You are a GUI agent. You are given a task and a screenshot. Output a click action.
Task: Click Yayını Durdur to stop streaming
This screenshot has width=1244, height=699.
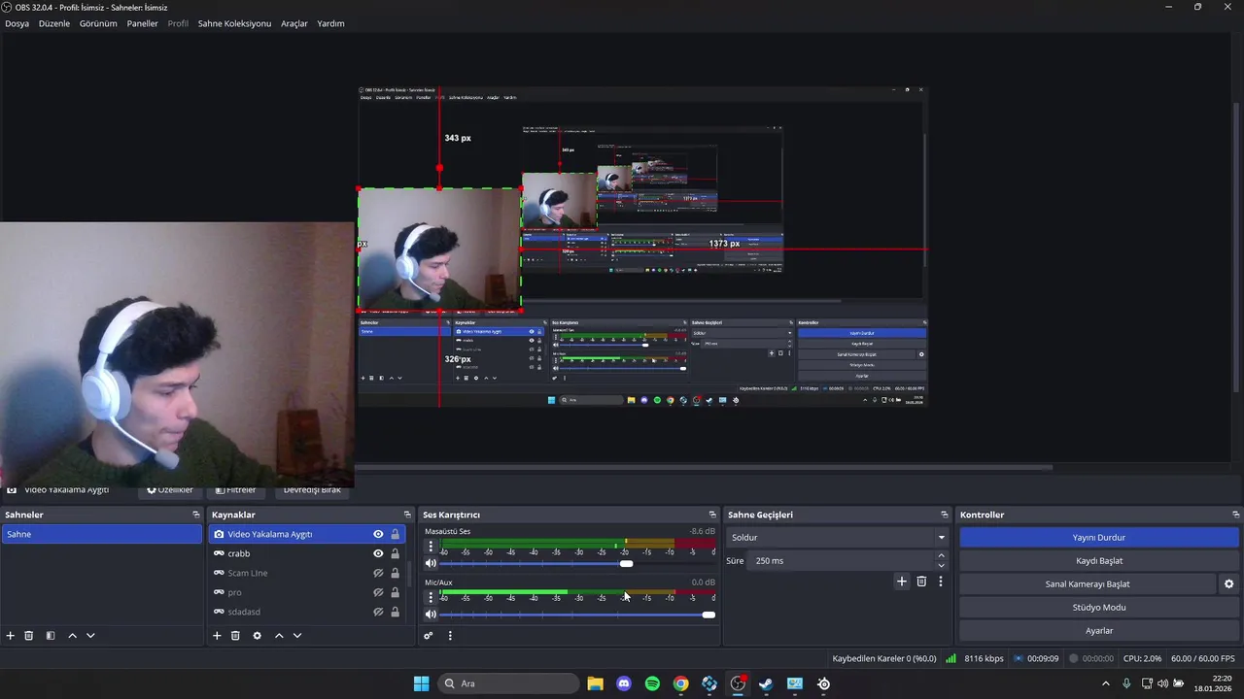1099,537
